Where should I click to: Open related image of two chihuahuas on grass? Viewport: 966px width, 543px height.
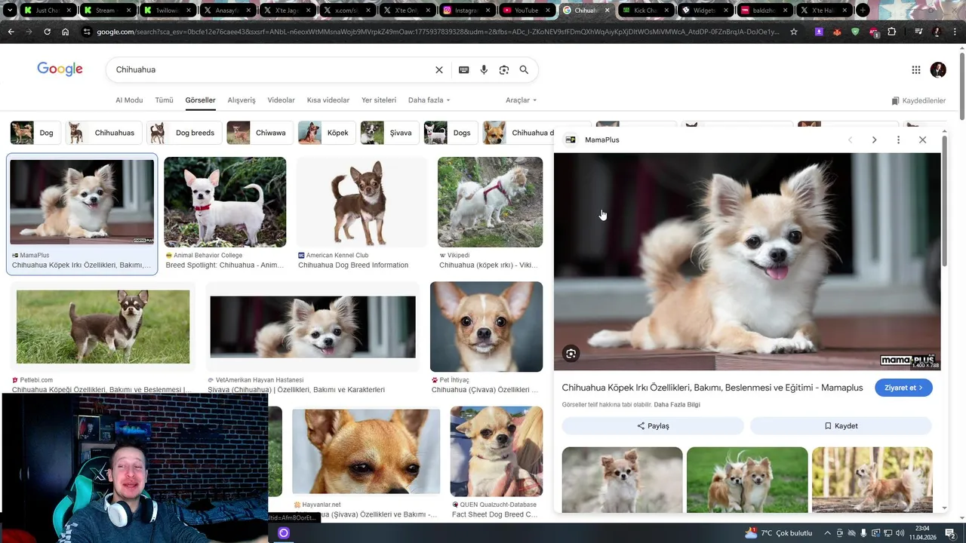(x=747, y=480)
